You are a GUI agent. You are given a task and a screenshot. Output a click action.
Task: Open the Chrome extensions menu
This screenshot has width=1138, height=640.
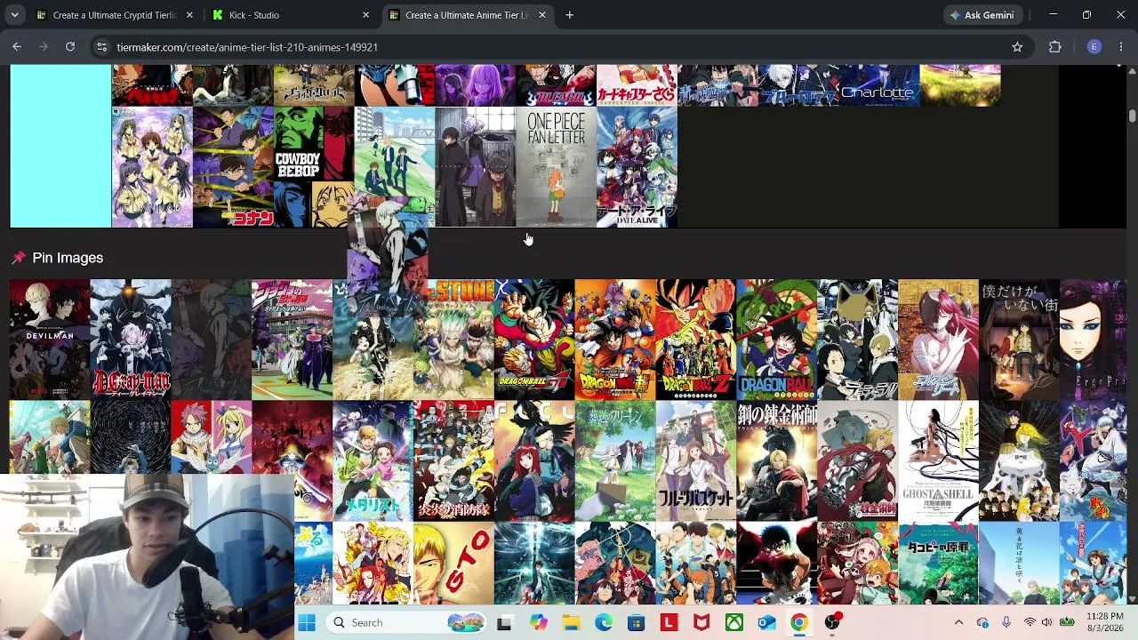tap(1055, 47)
